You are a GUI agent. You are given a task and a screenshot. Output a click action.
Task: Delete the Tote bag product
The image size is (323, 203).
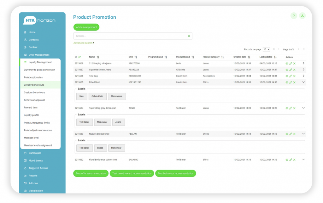(x=294, y=76)
